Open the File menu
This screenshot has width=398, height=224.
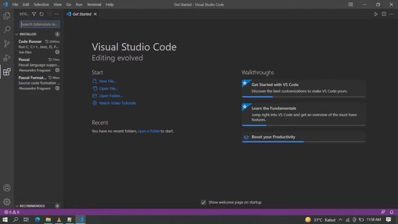pyautogui.click(x=15, y=4)
